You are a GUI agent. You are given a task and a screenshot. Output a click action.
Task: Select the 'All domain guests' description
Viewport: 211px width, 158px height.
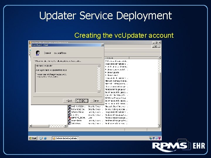pos(112,73)
